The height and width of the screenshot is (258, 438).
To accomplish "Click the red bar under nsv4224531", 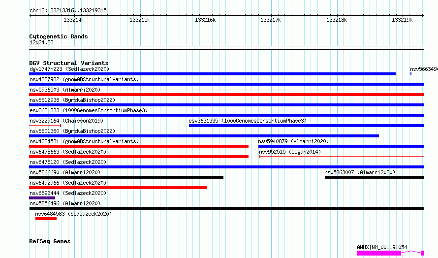I will coord(139,146).
